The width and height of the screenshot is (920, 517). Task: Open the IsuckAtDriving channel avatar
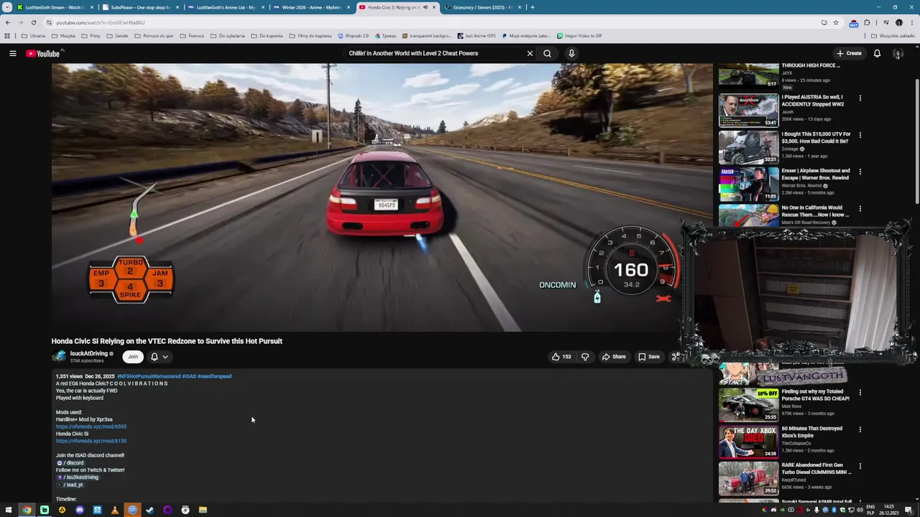point(59,356)
